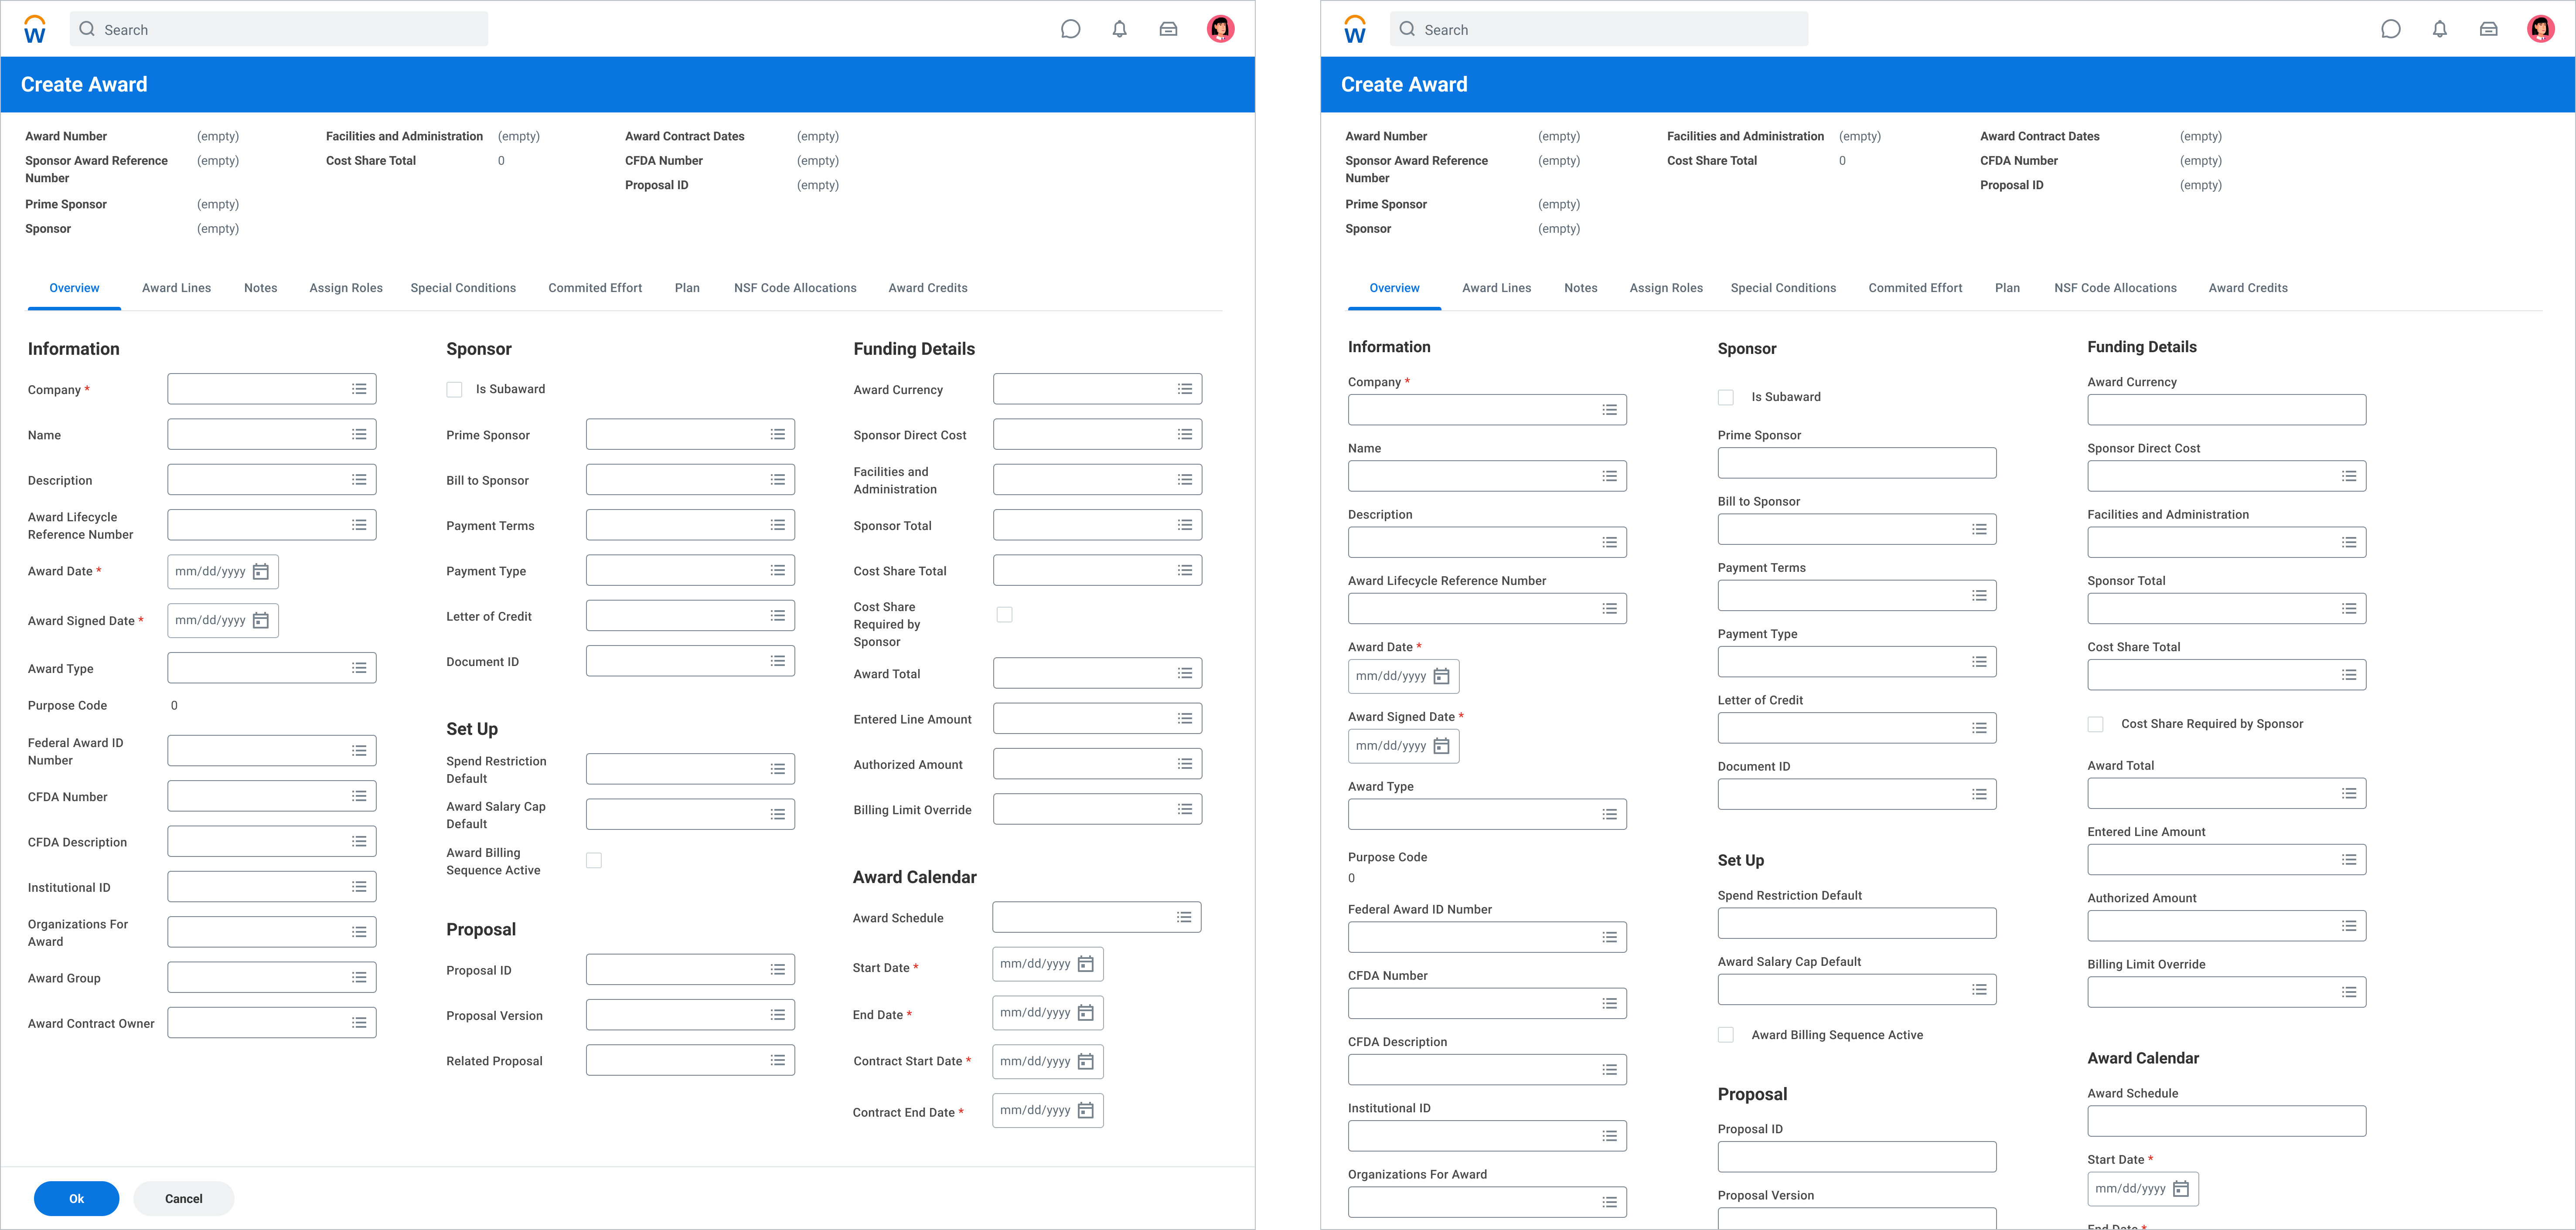Image resolution: width=2576 pixels, height=1230 pixels.
Task: Switch to the Award Lines tab
Action: tap(176, 288)
